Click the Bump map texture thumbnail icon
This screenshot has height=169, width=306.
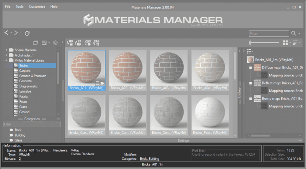257,98
